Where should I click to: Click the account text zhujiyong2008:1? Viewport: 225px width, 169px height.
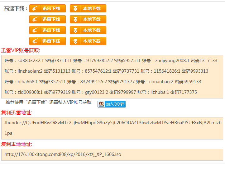[x=172, y=61]
